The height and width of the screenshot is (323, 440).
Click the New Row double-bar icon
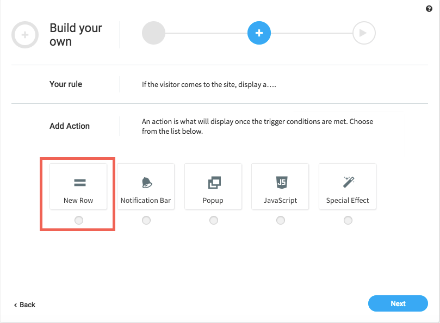[x=80, y=183]
